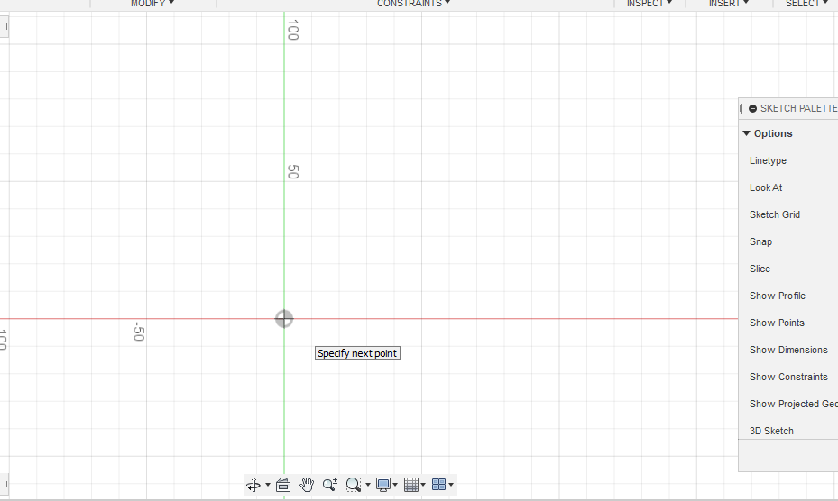This screenshot has height=501, width=838.
Task: Click the Sketch Grid option label
Action: click(774, 214)
